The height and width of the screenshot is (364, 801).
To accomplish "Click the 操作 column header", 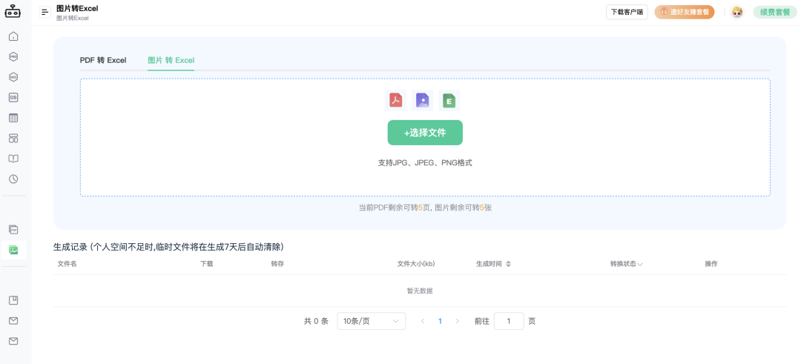I will pos(711,264).
